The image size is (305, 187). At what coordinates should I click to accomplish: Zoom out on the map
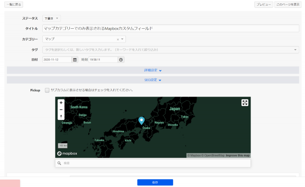(x=61, y=110)
